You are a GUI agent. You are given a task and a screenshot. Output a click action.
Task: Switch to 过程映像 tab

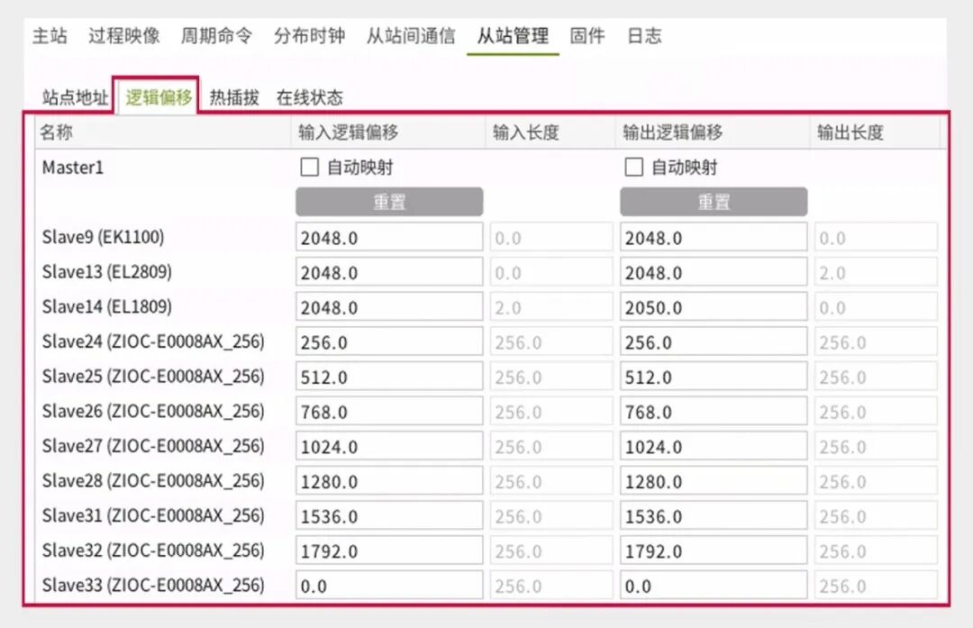coord(124,35)
